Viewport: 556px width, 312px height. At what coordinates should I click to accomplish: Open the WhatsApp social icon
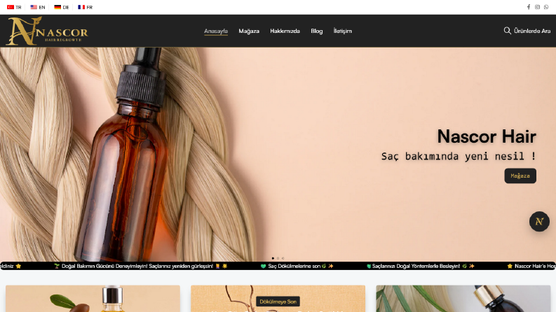click(x=546, y=7)
